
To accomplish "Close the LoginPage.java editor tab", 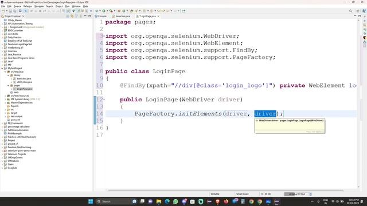I will click(x=158, y=16).
